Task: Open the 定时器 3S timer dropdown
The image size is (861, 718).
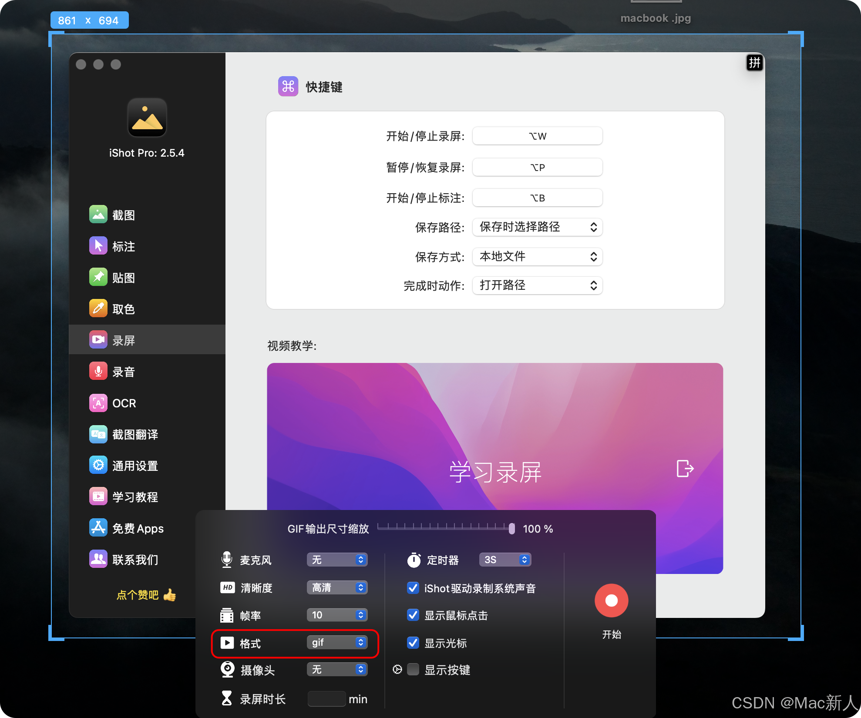Action: [505, 560]
